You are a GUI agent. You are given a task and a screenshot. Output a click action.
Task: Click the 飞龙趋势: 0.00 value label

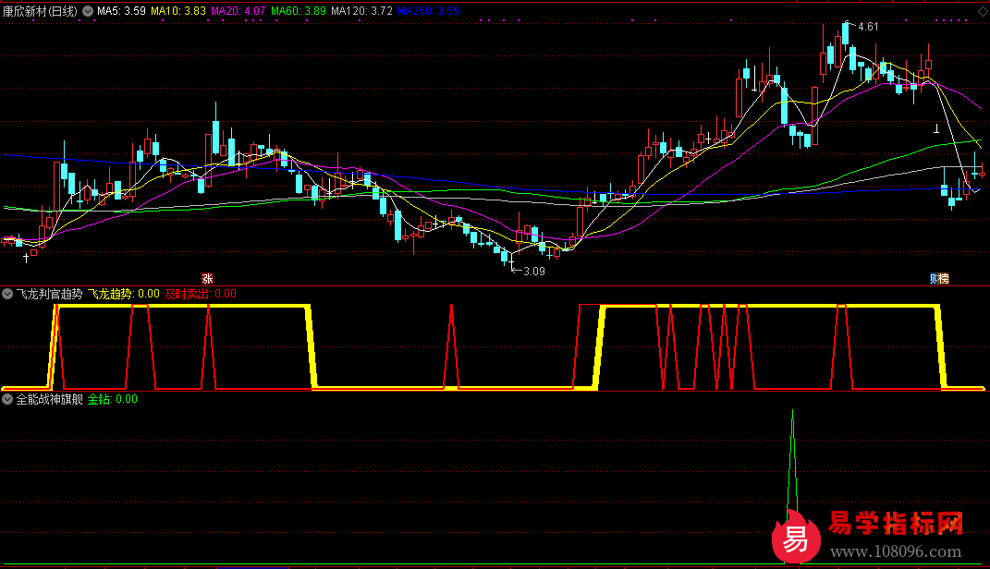[123, 294]
